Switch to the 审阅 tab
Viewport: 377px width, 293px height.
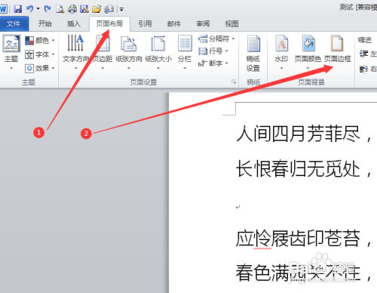coord(203,24)
